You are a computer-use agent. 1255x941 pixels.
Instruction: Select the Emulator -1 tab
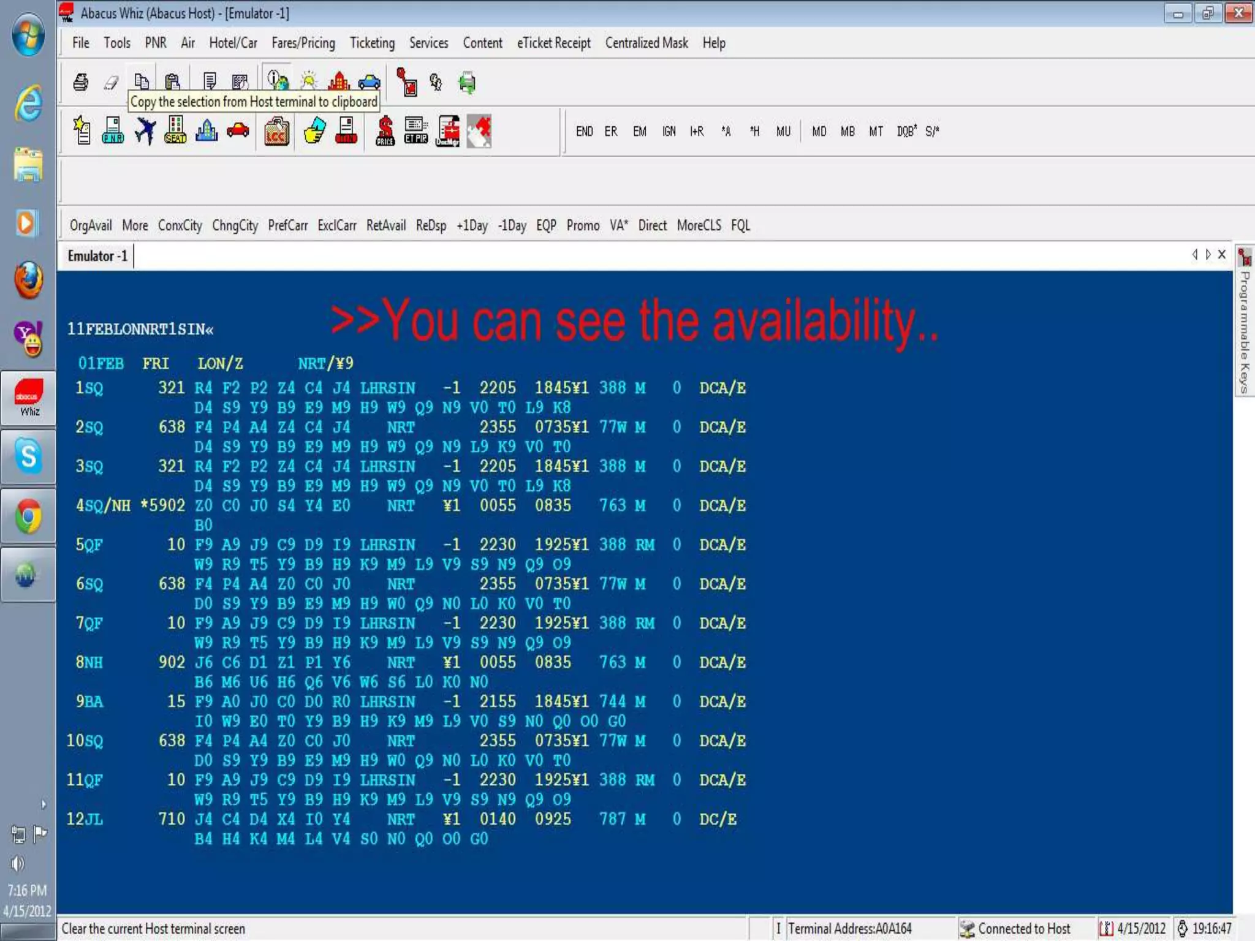[97, 256]
